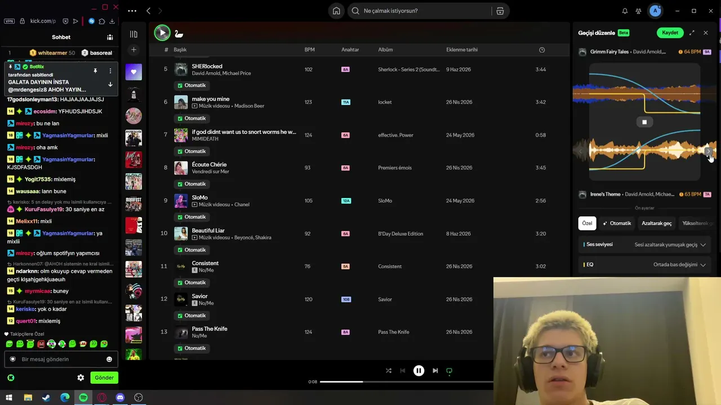
Task: Click the plus create icon in the sidebar
Action: point(133,49)
